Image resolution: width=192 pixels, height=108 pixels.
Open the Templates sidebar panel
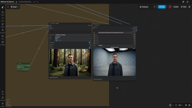(x=3, y=43)
